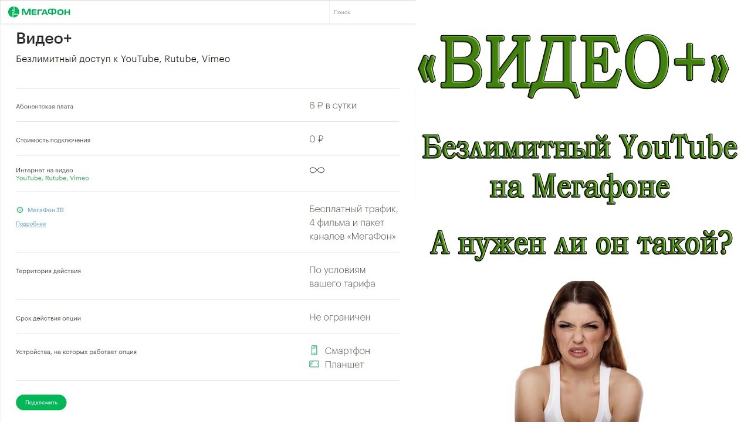Select the Территория действия label
Screen dimensions: 751x422
click(48, 271)
